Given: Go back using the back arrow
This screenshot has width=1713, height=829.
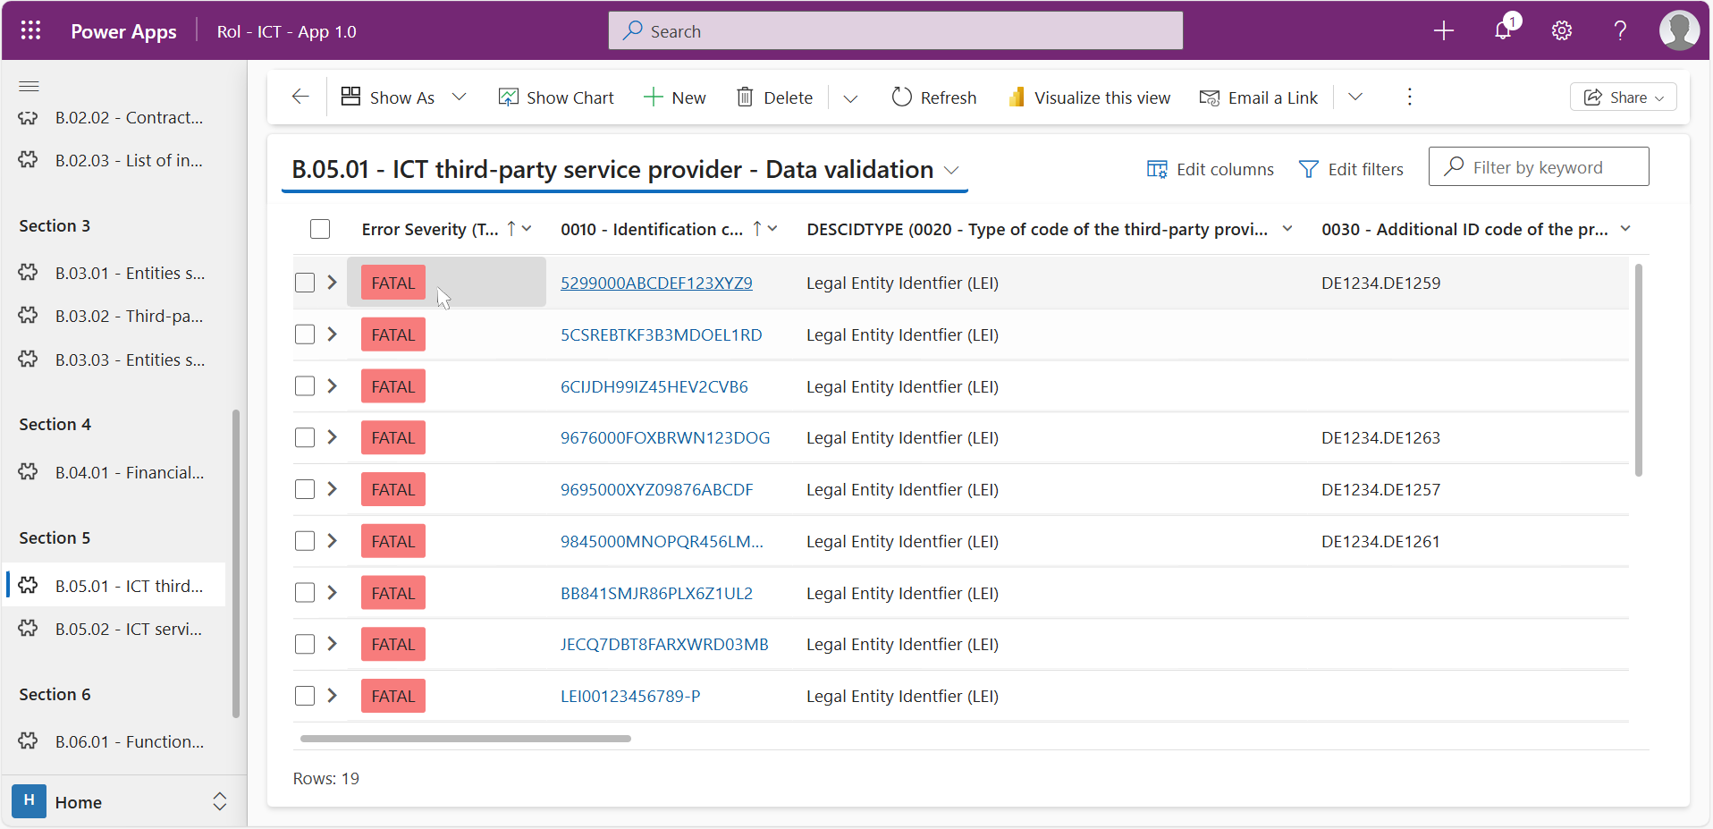Looking at the screenshot, I should click(x=300, y=97).
